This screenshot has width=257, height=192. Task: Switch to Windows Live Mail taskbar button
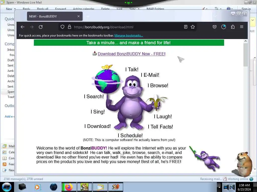point(100,187)
